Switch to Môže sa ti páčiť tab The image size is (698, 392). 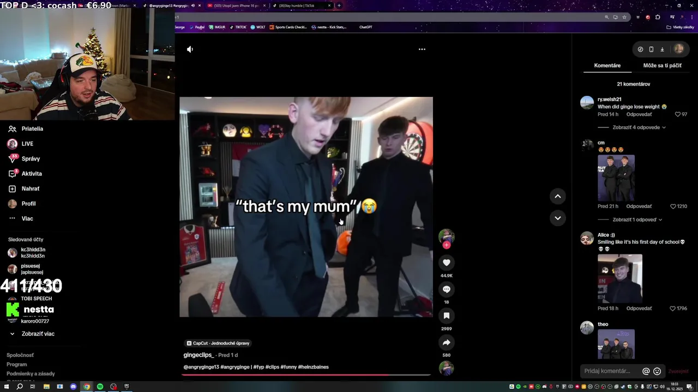point(662,65)
